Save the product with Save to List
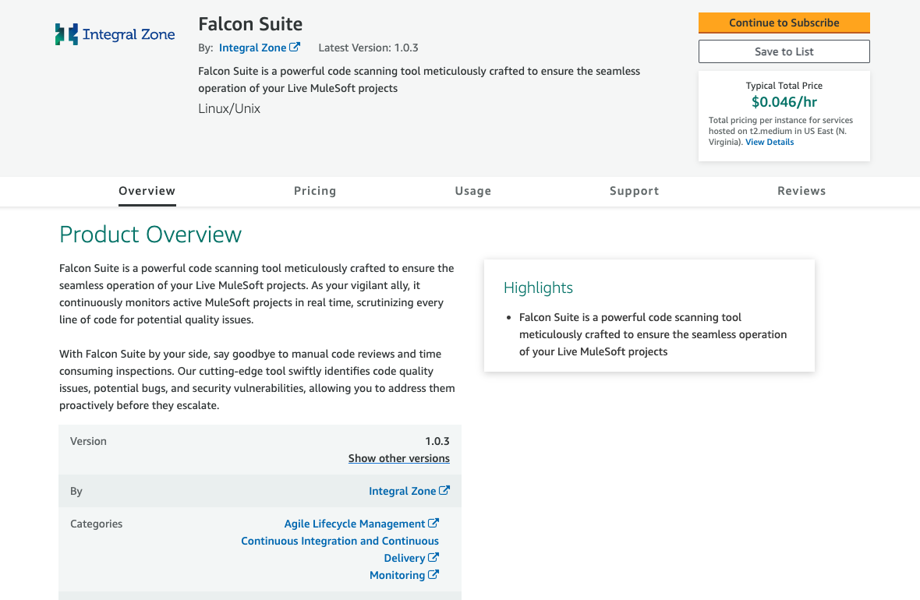 [784, 51]
